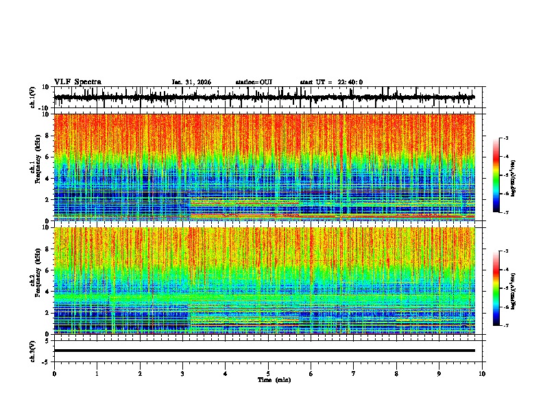This screenshot has width=543, height=419.
Task: Click the ch.1 spectrogram color scale bar
Action: tap(496, 175)
